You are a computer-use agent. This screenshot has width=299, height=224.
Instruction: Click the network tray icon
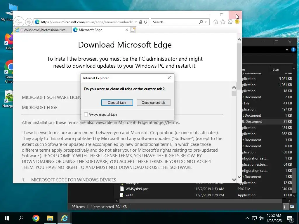(254, 218)
